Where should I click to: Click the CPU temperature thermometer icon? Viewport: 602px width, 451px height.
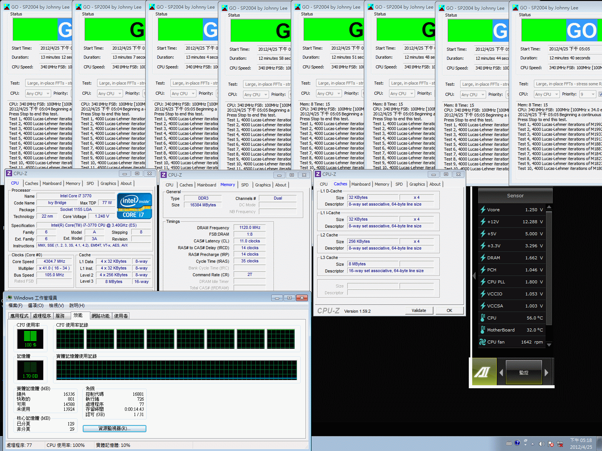point(483,318)
